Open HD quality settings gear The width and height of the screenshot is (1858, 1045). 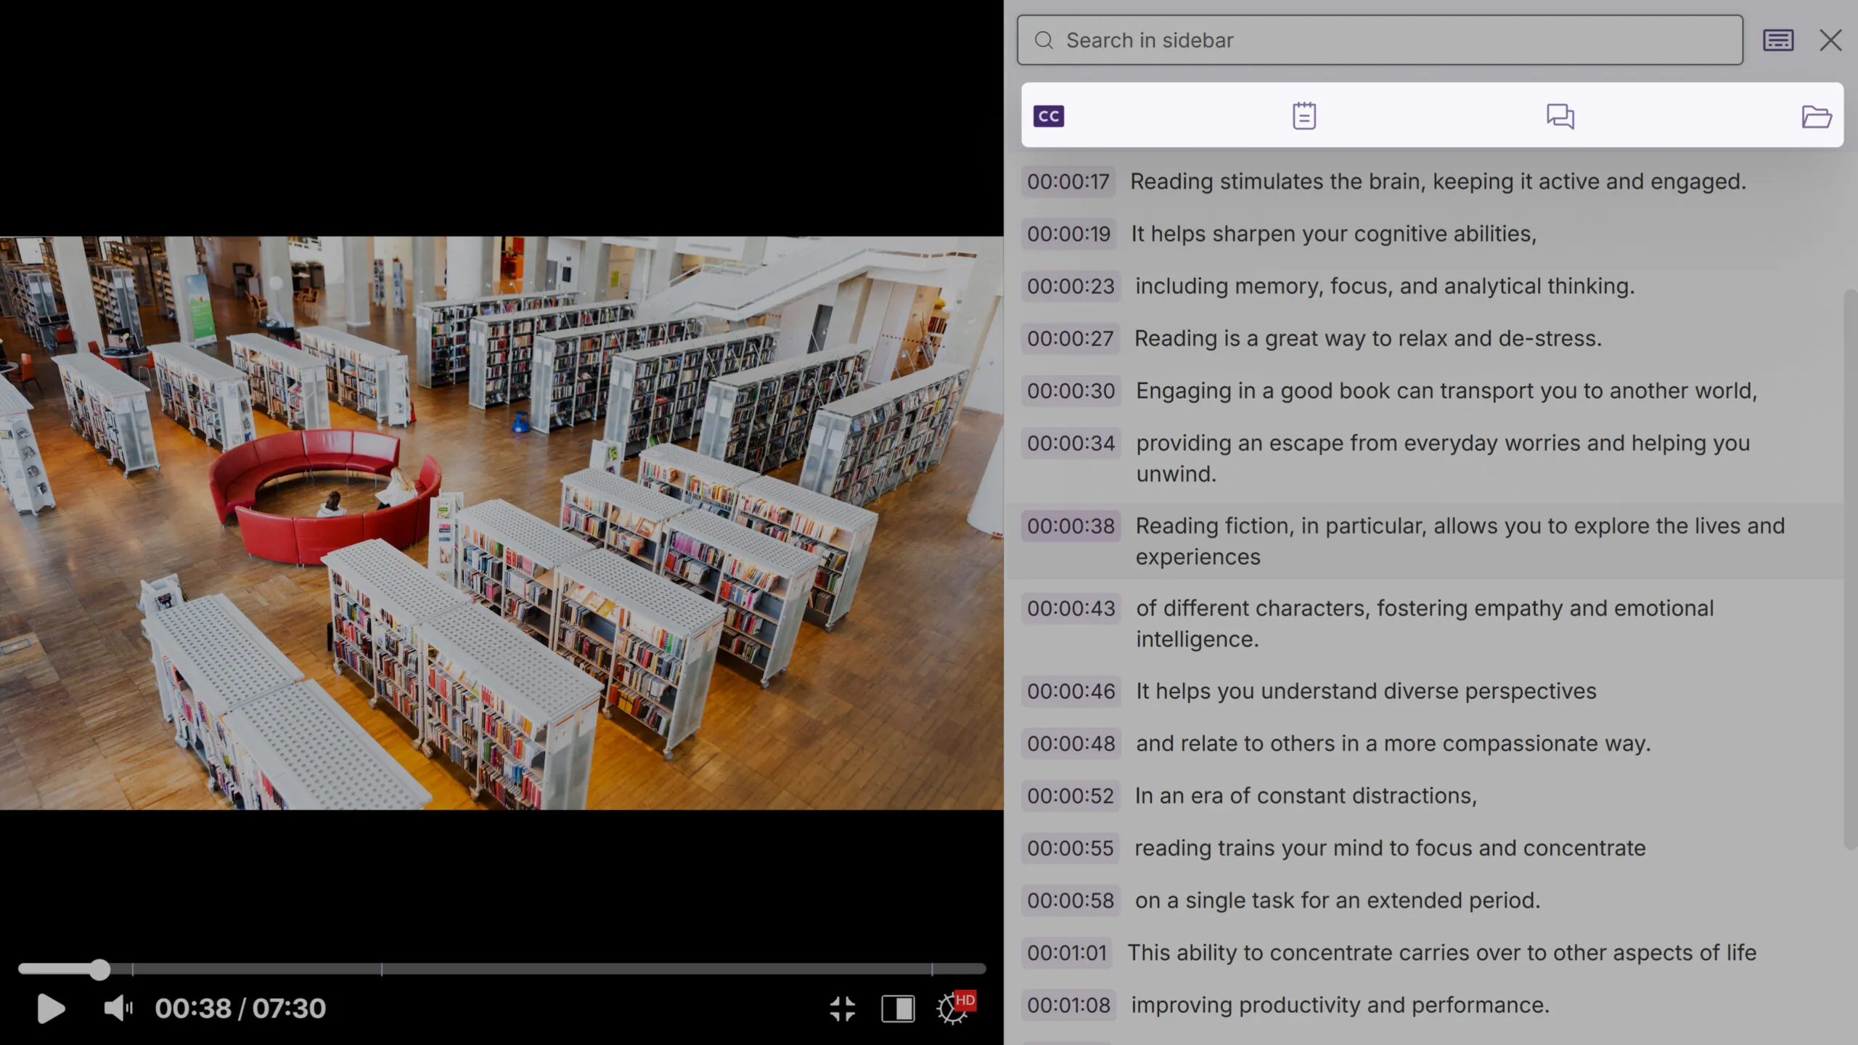953,1008
